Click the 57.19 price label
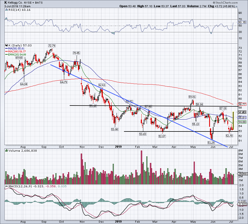This screenshot has height=224, width=248. pos(223,109)
